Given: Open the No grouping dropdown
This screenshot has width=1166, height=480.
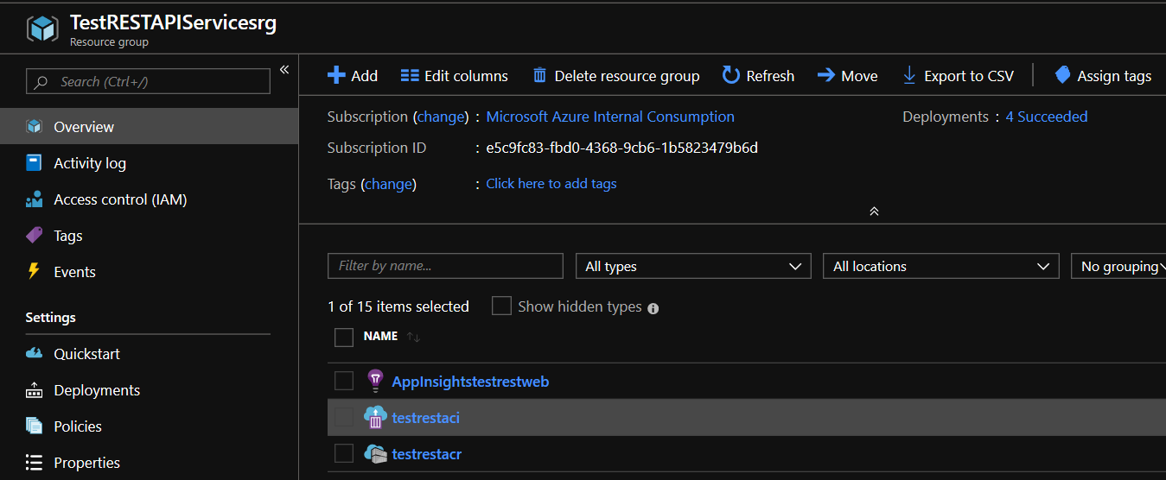Looking at the screenshot, I should click(x=1118, y=266).
